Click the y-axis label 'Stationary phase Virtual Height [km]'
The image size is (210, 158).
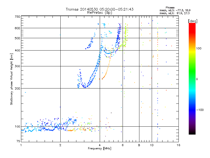pos(11,79)
